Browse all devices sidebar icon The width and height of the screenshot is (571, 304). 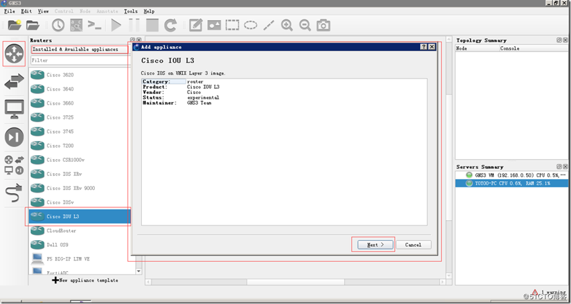click(x=14, y=165)
